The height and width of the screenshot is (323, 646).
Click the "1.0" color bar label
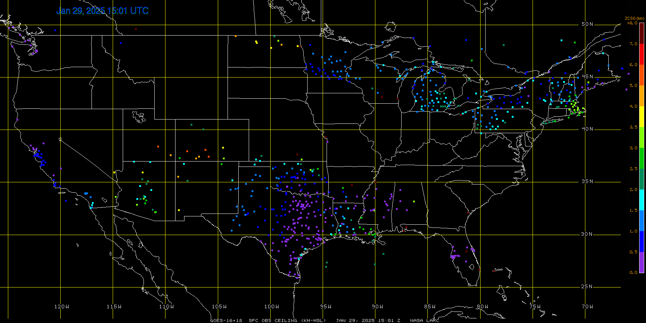coord(633,231)
